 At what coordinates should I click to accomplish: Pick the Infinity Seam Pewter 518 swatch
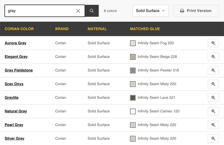click(x=133, y=70)
